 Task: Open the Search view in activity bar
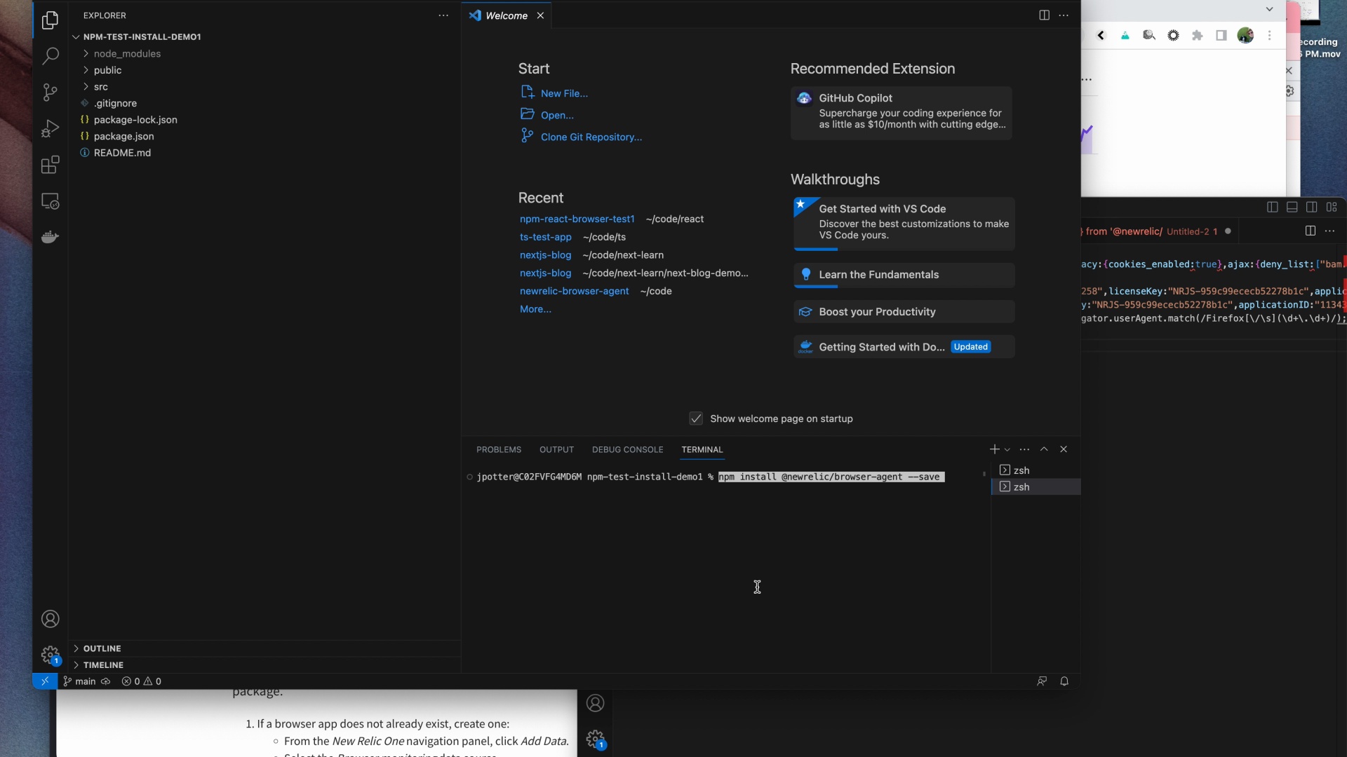pos(50,56)
